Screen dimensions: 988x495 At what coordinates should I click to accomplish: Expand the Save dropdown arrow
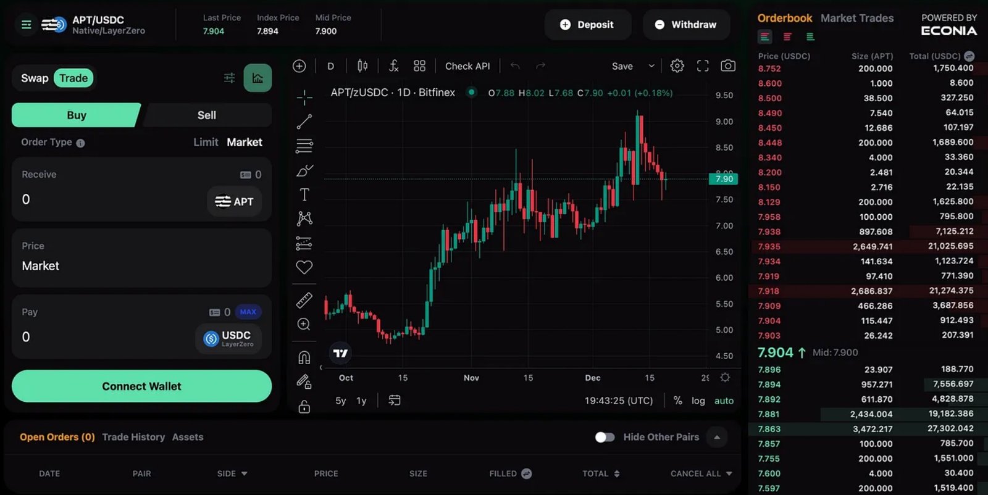tap(651, 66)
